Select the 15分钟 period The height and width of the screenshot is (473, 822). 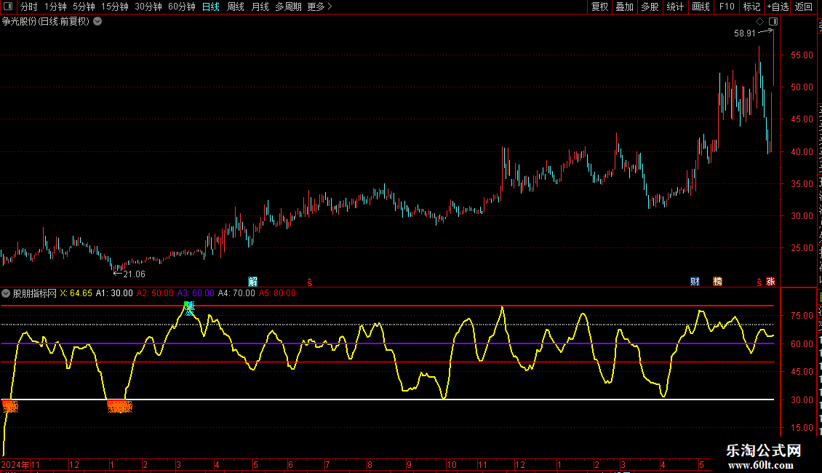[x=115, y=7]
